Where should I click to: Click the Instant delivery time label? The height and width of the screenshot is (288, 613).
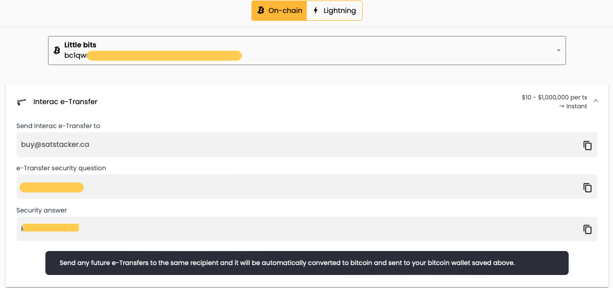(x=573, y=106)
